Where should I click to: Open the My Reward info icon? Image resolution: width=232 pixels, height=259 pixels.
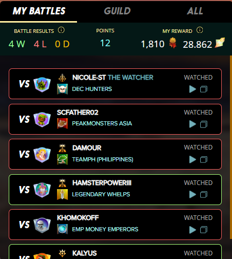(x=200, y=30)
